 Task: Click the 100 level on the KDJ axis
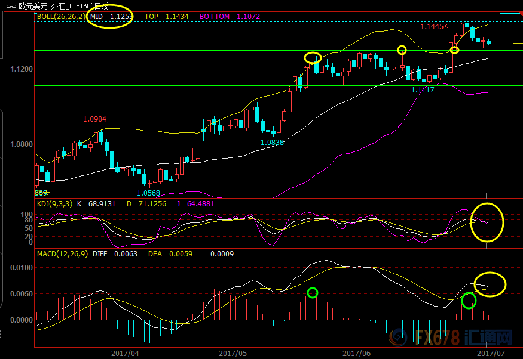pos(27,214)
